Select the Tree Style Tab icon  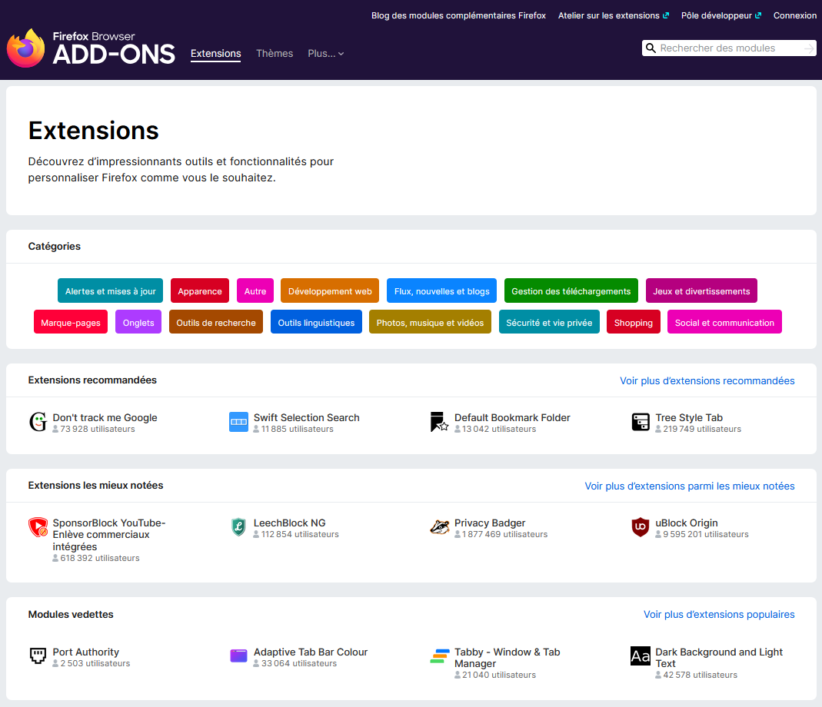640,422
